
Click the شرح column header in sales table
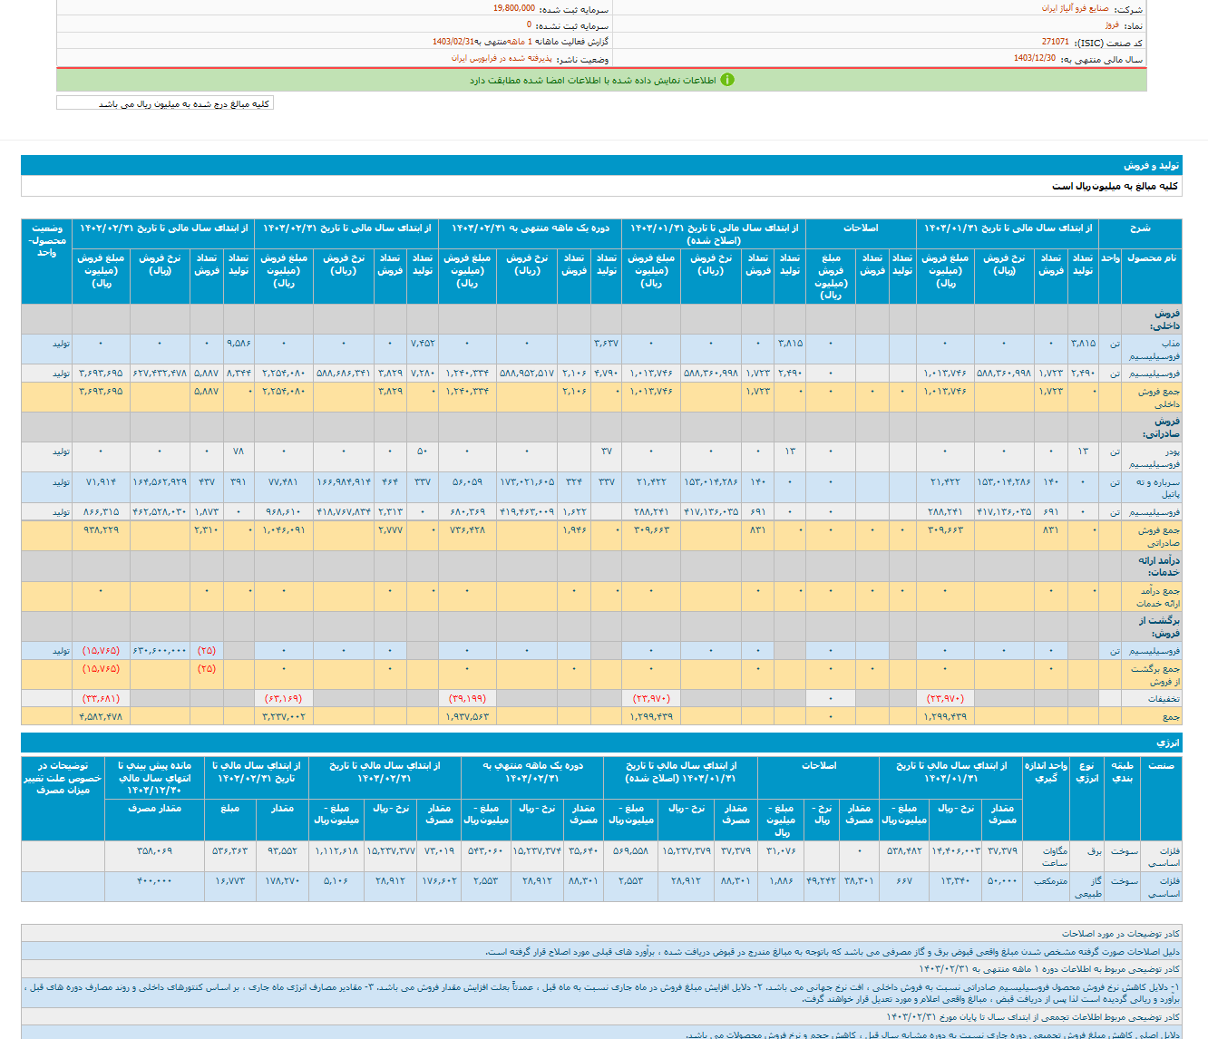[1140, 228]
